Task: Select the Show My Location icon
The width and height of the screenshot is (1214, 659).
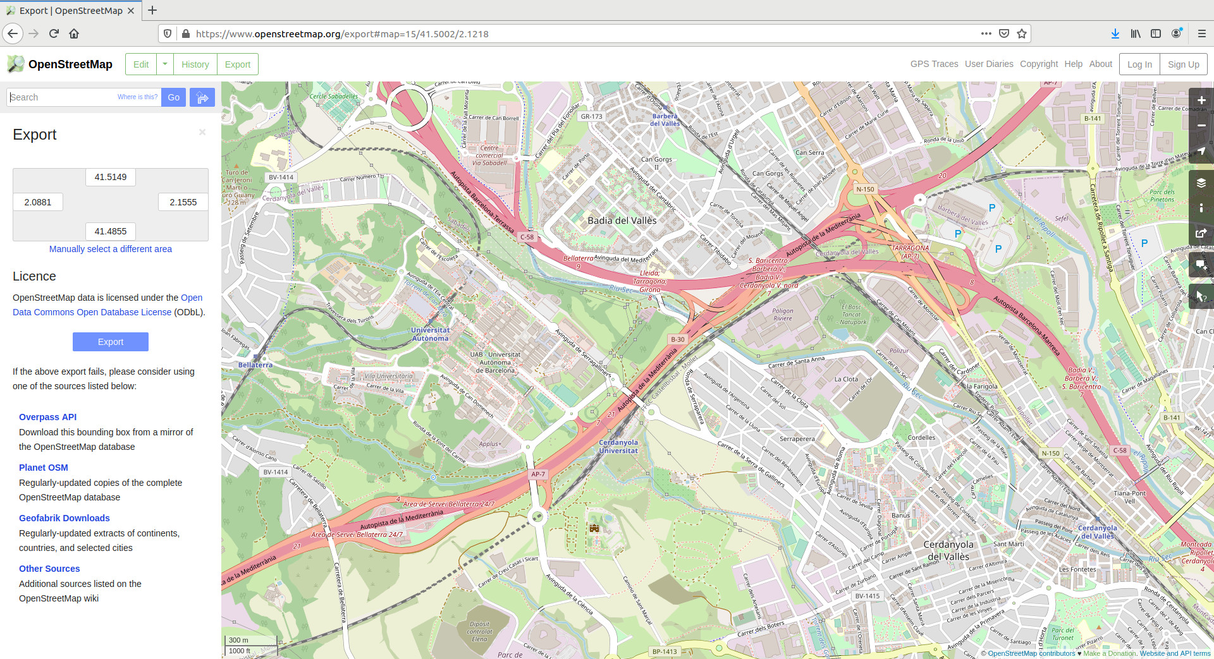Action: click(1201, 151)
